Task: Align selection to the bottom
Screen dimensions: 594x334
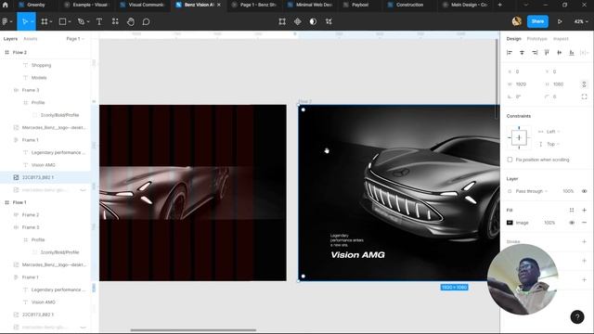Action: 572,53
